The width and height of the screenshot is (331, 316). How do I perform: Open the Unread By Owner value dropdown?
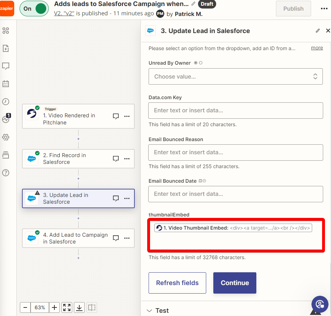pos(236,76)
